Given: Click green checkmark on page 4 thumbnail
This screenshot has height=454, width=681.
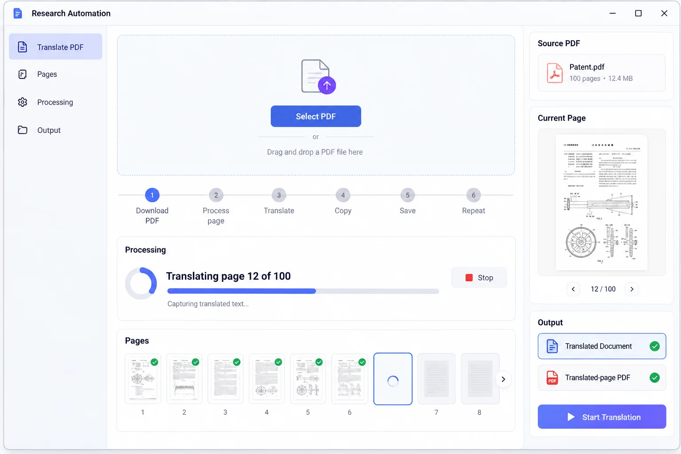Looking at the screenshot, I should [x=278, y=362].
